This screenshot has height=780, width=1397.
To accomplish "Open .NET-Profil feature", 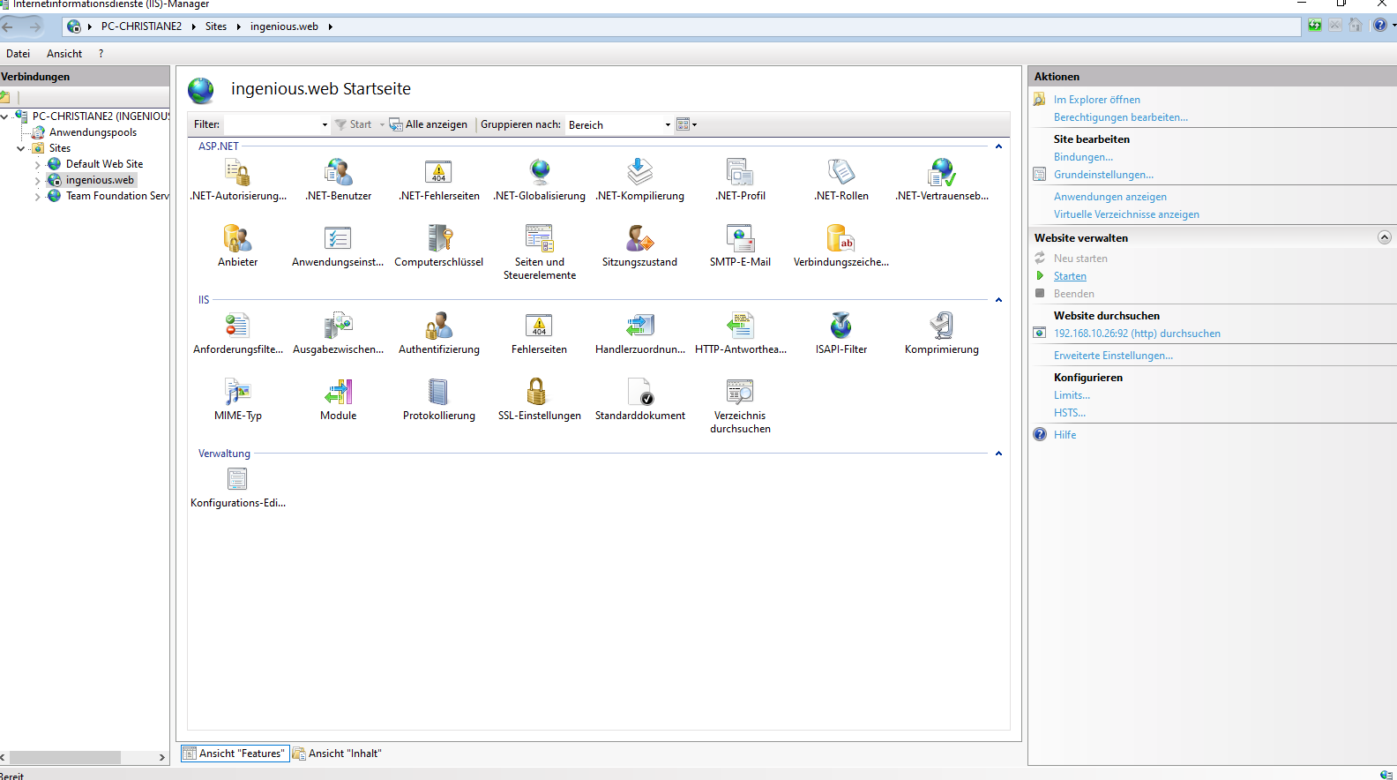I will point(740,180).
